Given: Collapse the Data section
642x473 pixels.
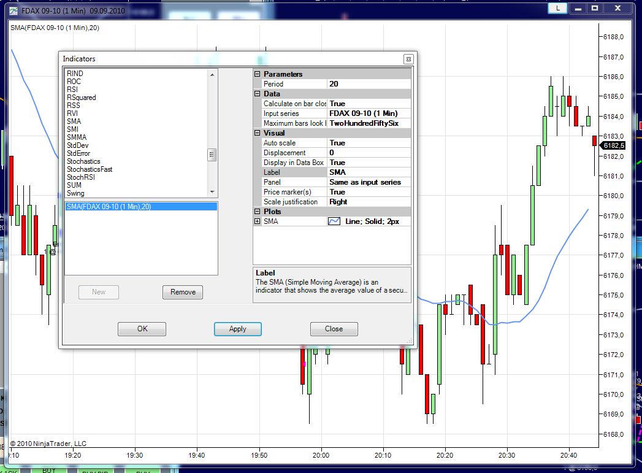Looking at the screenshot, I should coord(258,94).
